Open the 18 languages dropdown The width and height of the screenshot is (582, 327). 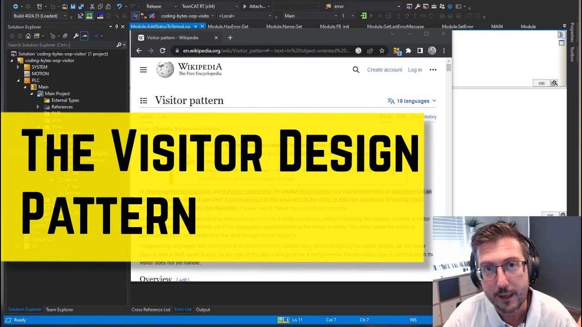411,101
